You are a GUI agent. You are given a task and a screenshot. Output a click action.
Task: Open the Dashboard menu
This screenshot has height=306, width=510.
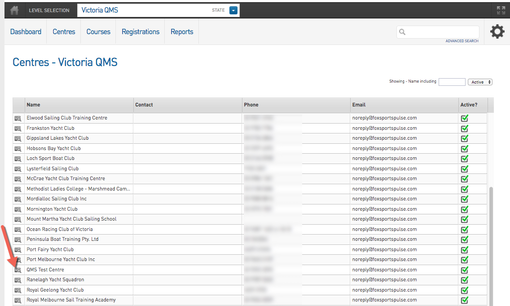point(26,31)
